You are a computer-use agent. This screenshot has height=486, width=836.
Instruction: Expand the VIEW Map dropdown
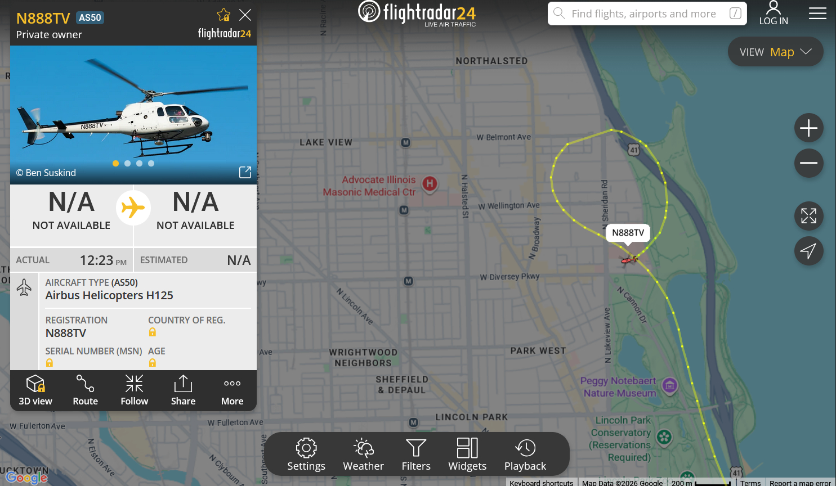pos(776,52)
